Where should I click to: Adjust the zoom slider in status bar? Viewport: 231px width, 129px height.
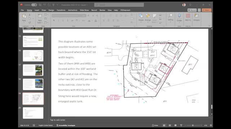click(193, 125)
